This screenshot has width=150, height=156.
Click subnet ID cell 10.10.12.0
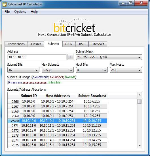[29, 130]
